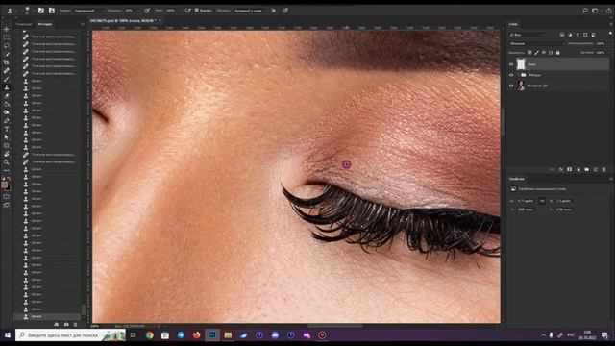Select the Hand tool
Viewport: 615px width, 346px height.
7,154
